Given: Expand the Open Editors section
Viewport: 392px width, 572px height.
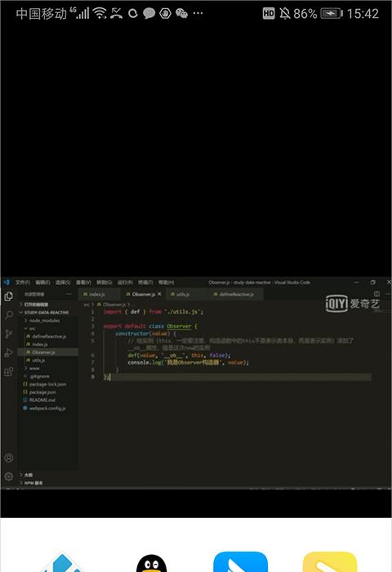Looking at the screenshot, I should (x=48, y=304).
